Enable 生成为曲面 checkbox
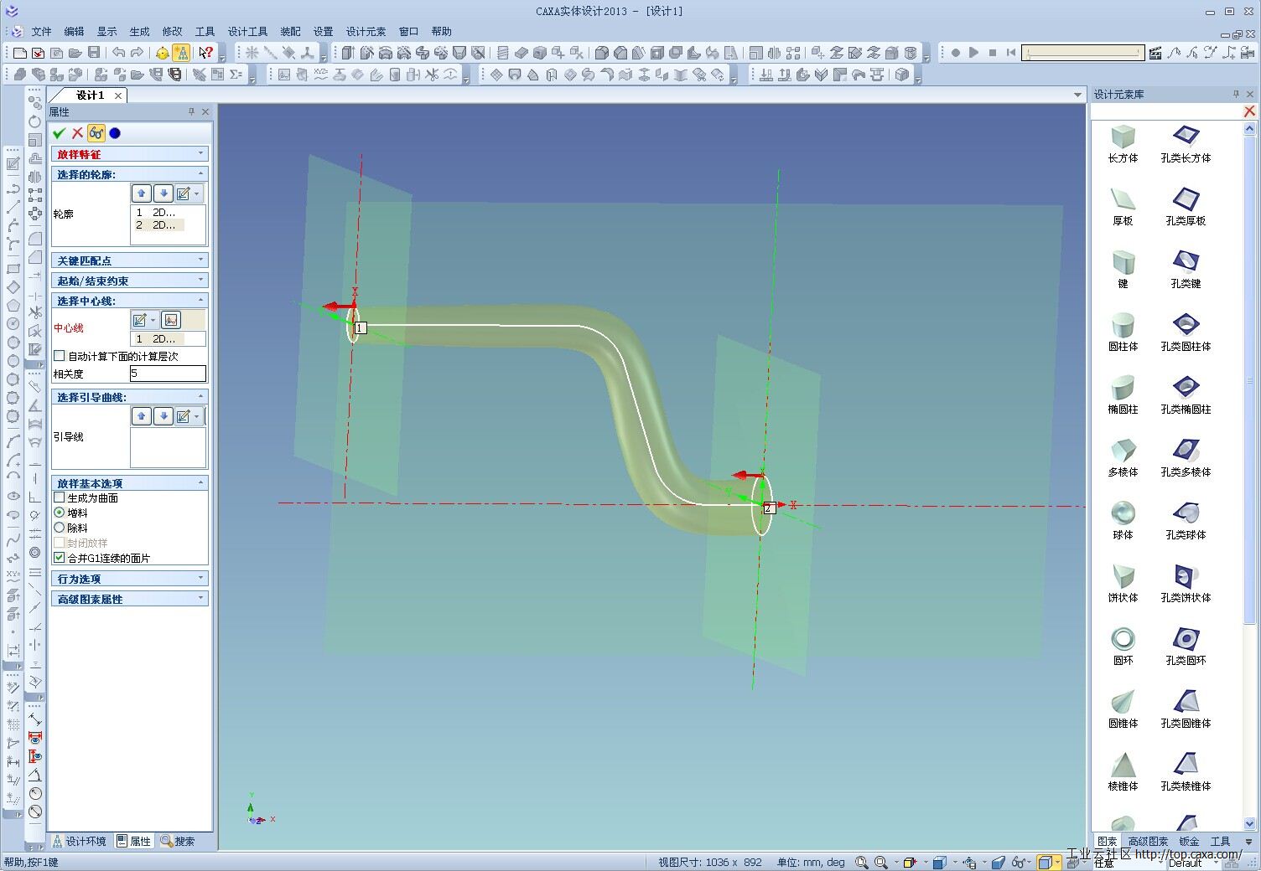1261x871 pixels. 60,497
